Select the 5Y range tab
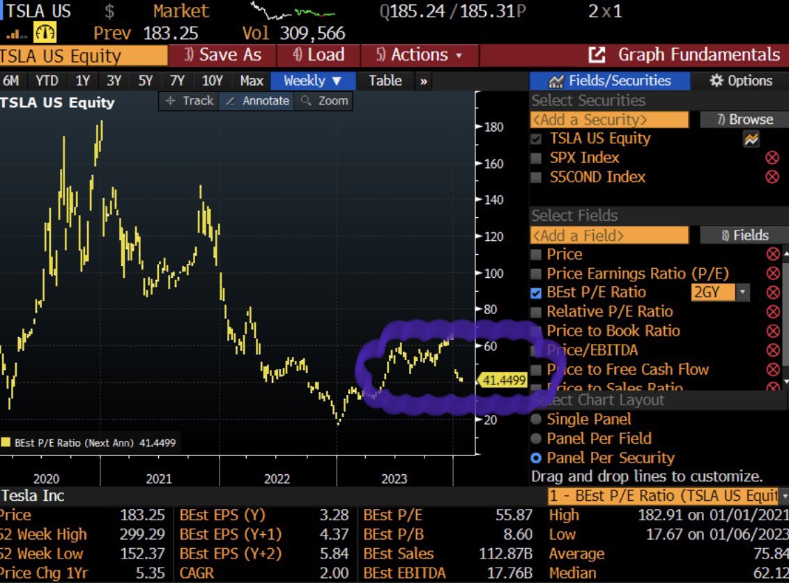789x585 pixels. click(146, 81)
